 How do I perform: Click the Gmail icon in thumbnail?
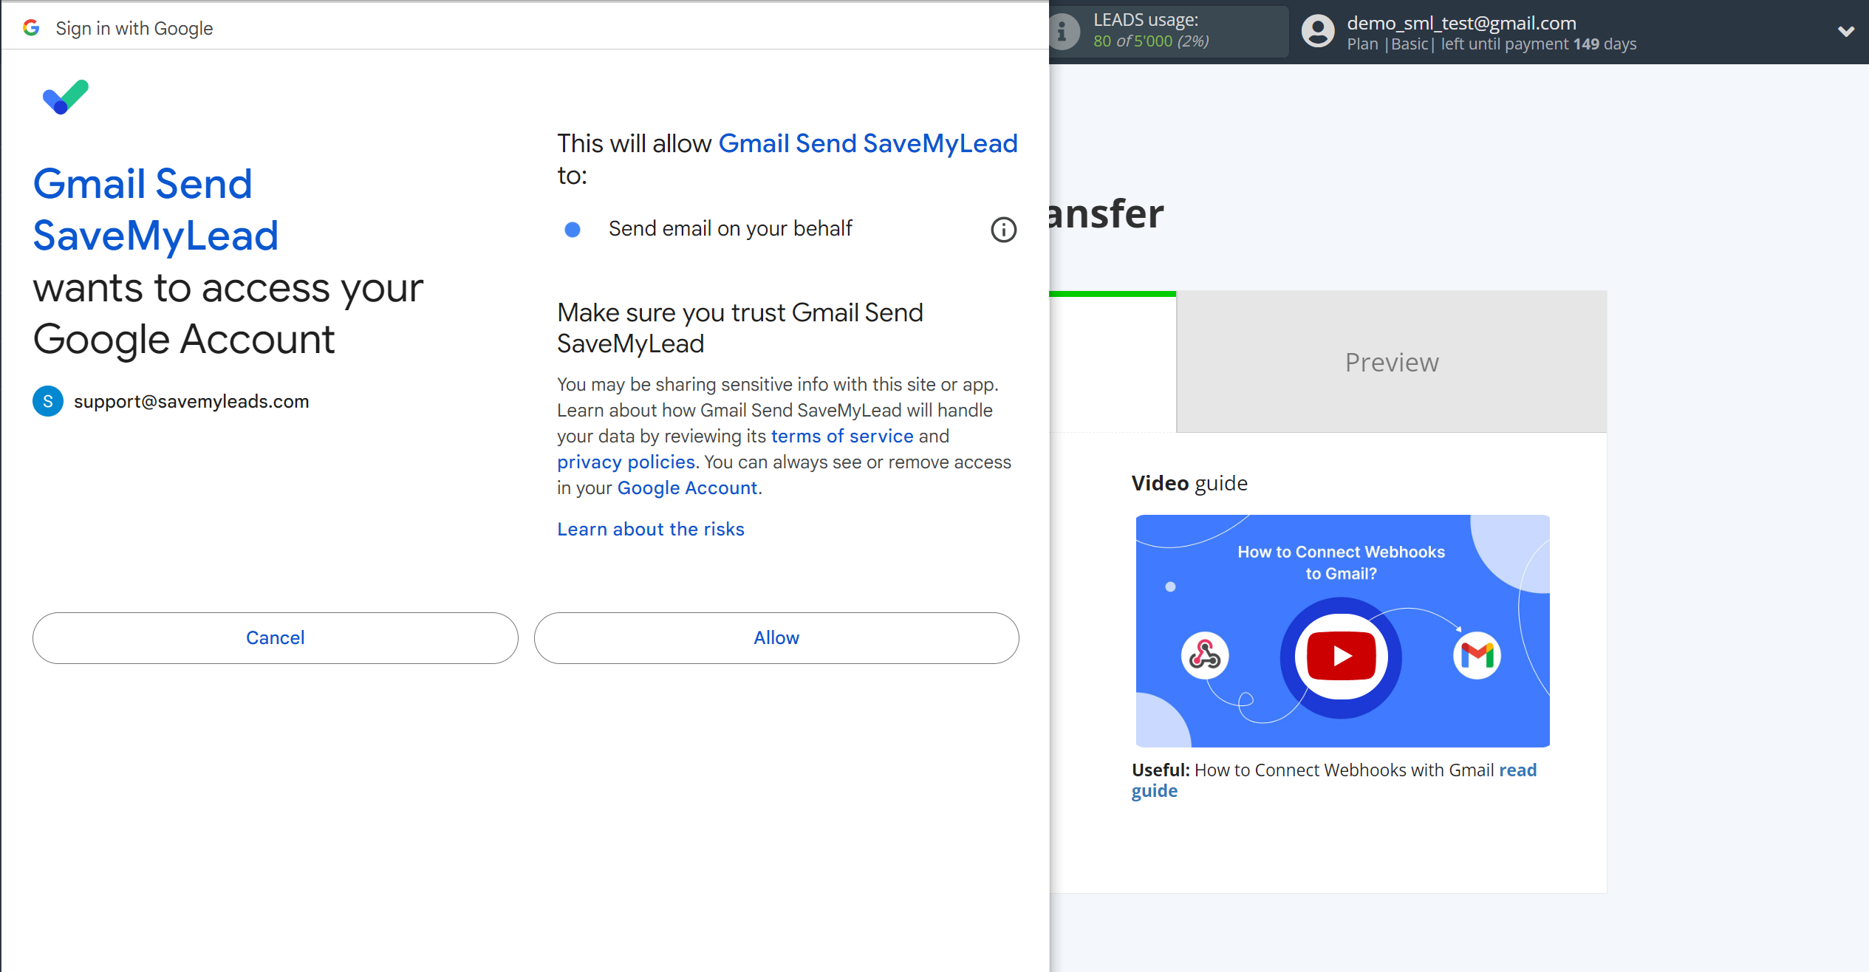click(1477, 655)
